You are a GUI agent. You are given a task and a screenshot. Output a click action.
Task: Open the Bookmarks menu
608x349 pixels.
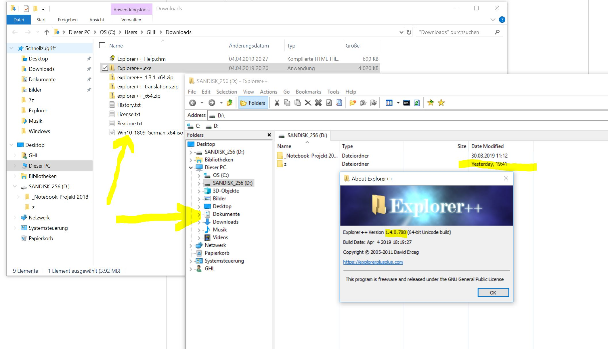(308, 92)
